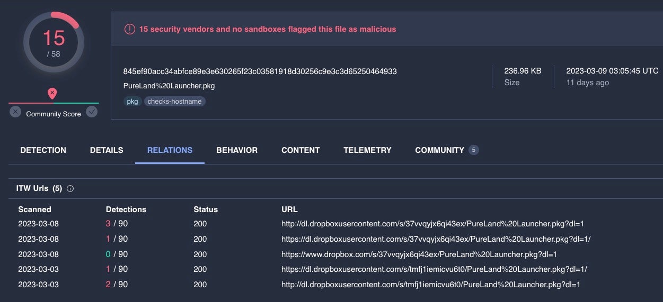Viewport: 663px width, 302px height.
Task: Click the Community tab count badge
Action: [473, 150]
